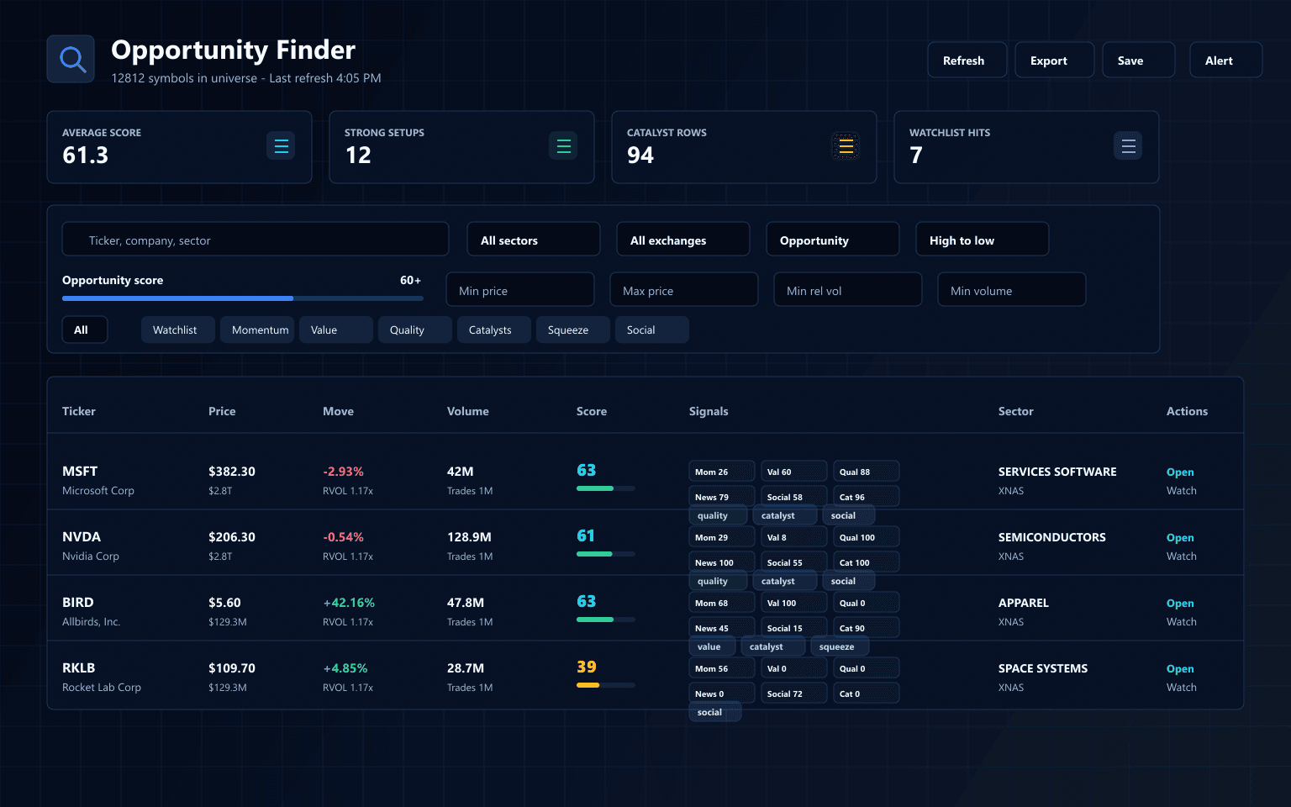Sort by the Score column header
1291x807 pixels.
[x=592, y=411]
